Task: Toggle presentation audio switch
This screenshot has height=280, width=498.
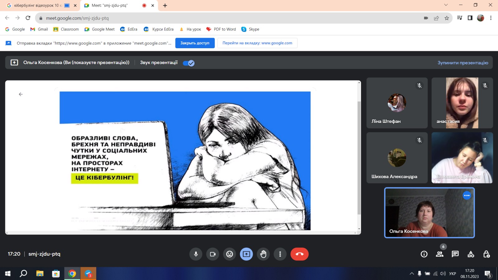Action: tap(189, 63)
